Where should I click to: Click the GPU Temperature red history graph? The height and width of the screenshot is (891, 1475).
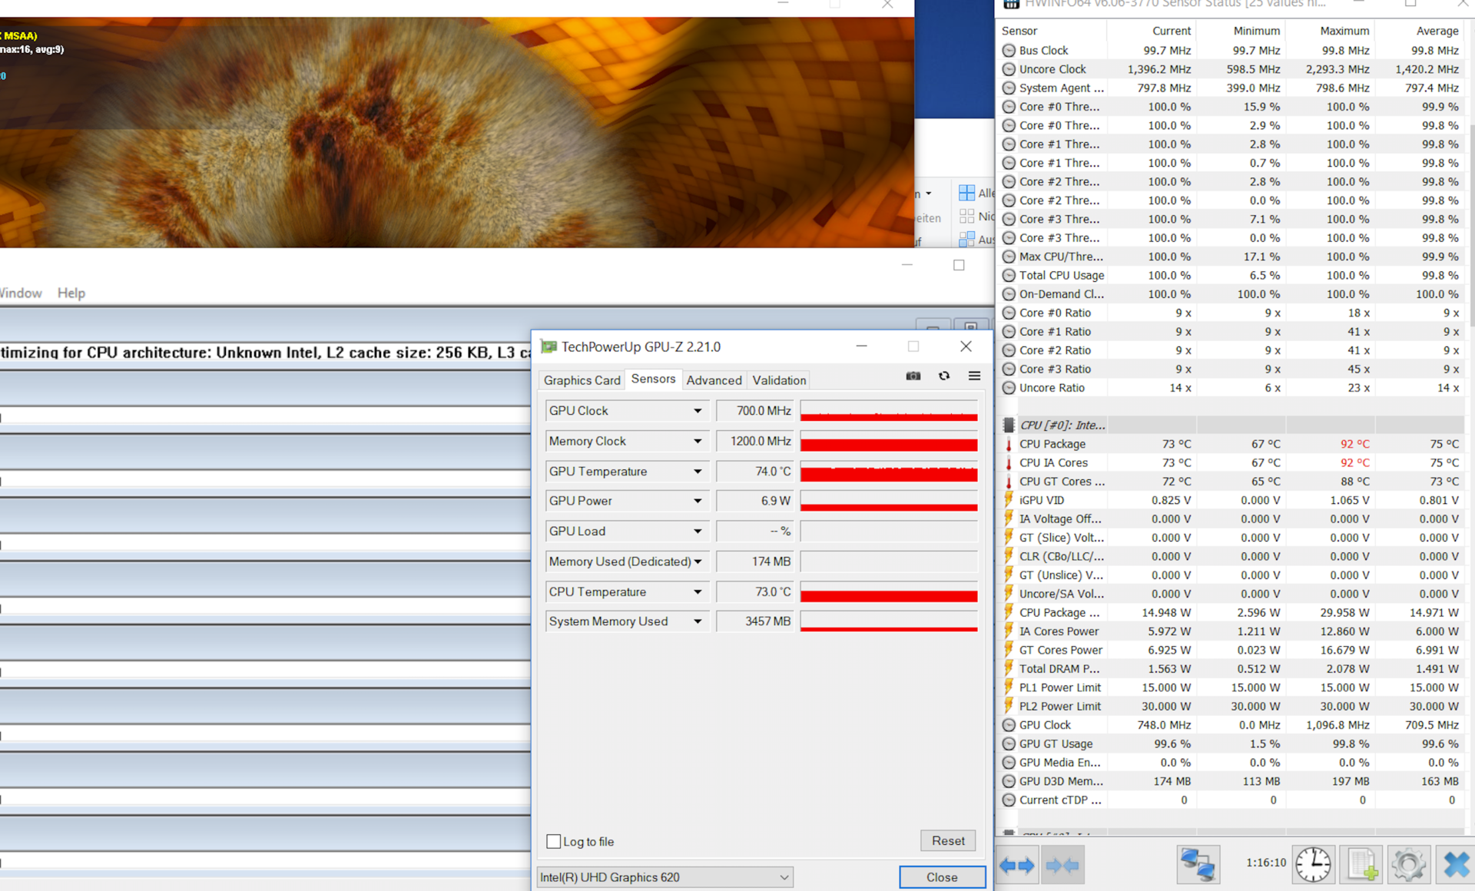point(889,472)
